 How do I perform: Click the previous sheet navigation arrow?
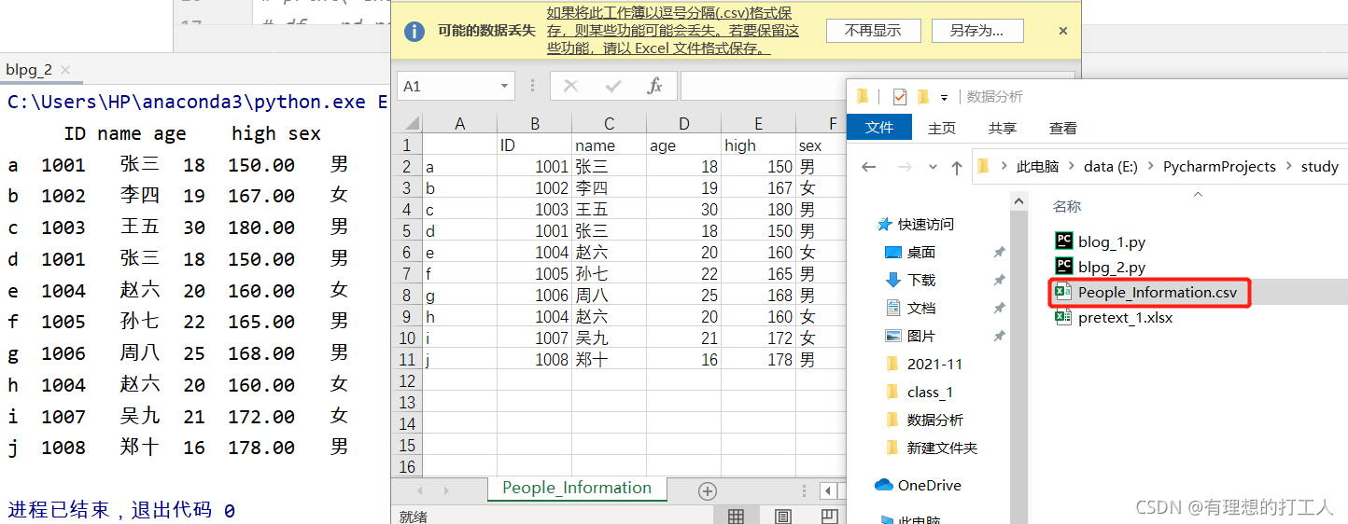point(420,490)
